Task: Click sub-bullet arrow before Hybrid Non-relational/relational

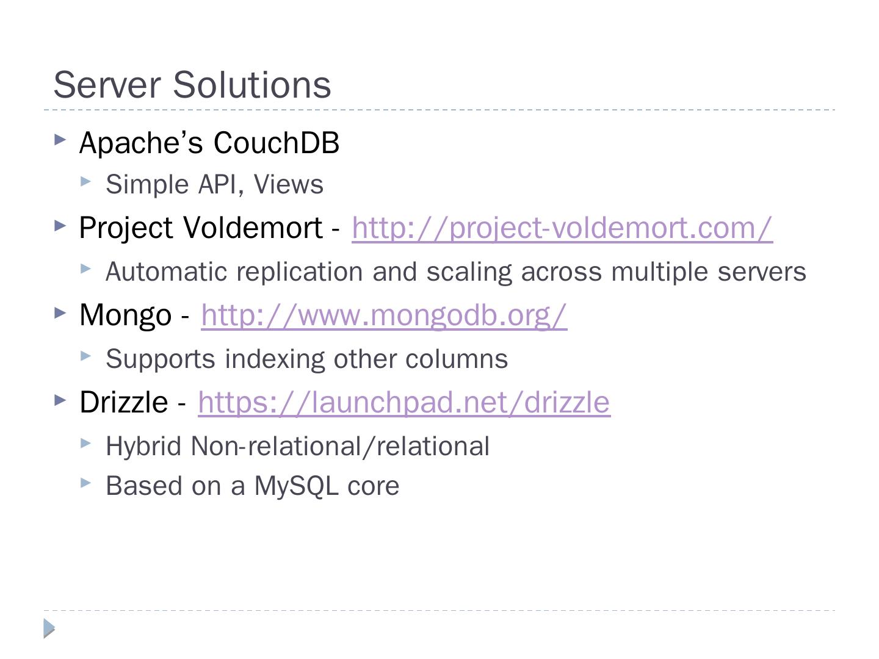Action: pyautogui.click(x=85, y=443)
